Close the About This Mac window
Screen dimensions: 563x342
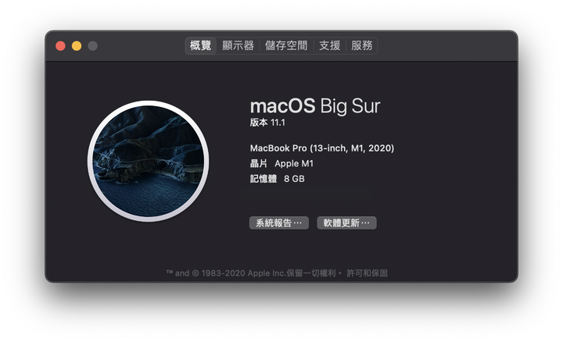click(60, 46)
